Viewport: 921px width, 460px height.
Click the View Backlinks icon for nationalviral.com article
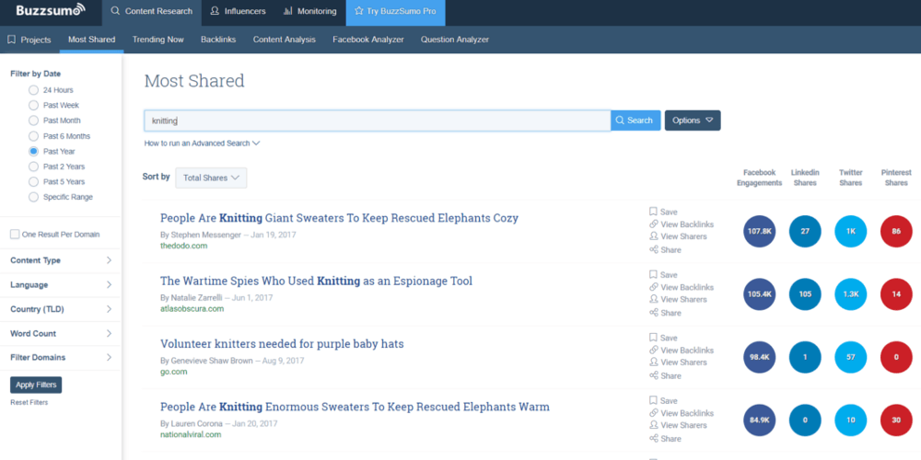tap(653, 412)
